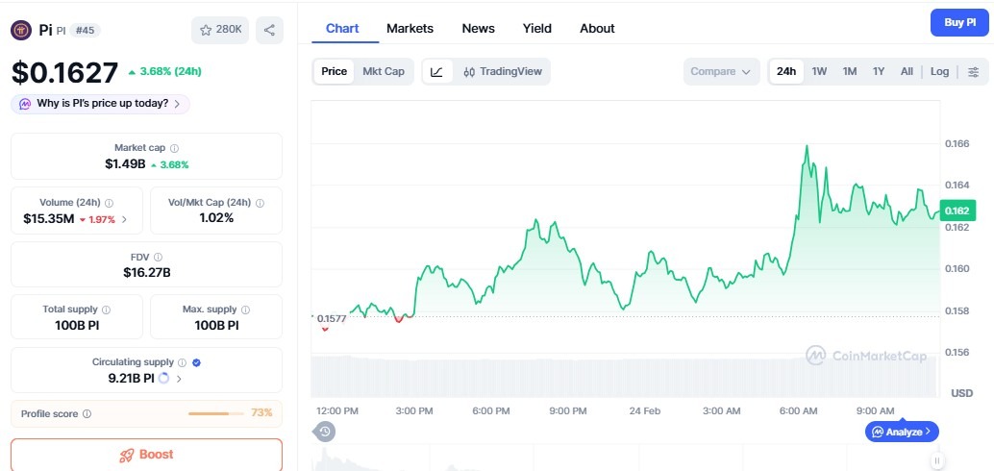This screenshot has height=471, width=994.
Task: Expand Volume (24h) details chevron
Action: 124,219
